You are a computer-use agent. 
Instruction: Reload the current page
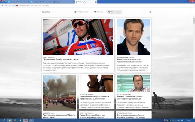point(9,6)
